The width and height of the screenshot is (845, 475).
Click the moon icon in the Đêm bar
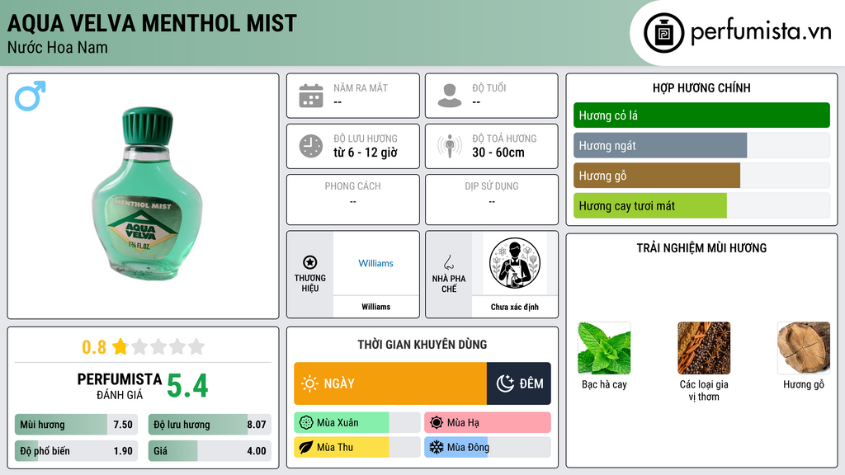click(505, 383)
